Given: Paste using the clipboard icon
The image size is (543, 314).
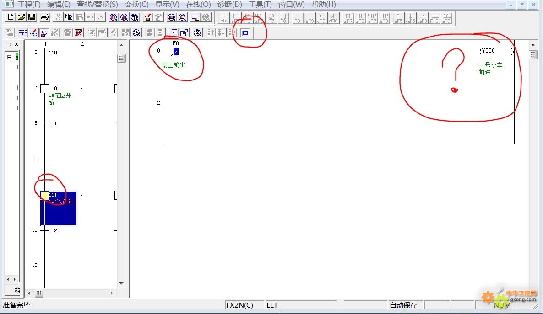Looking at the screenshot, I should click(79, 17).
